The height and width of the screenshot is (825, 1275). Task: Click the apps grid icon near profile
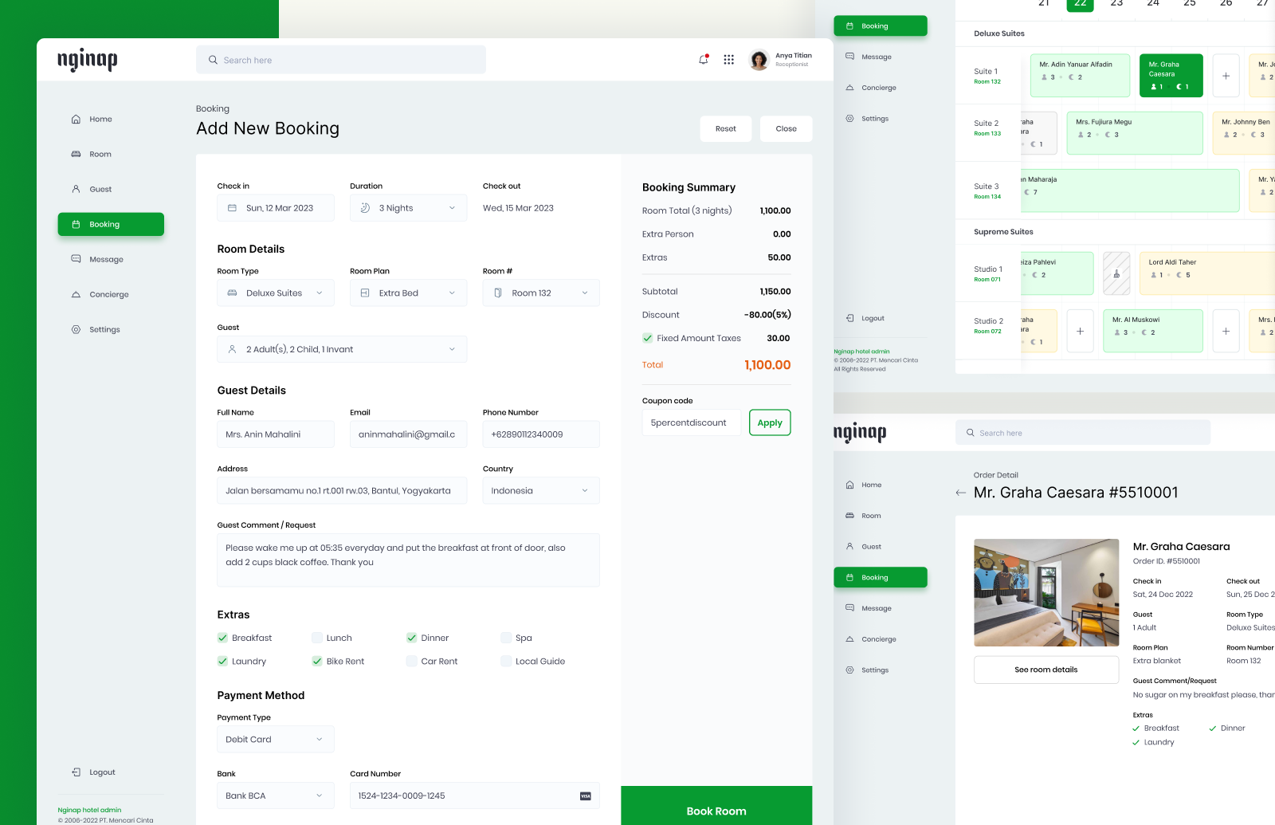tap(728, 59)
